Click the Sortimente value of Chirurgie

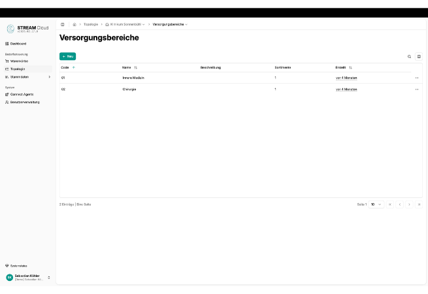click(x=275, y=90)
